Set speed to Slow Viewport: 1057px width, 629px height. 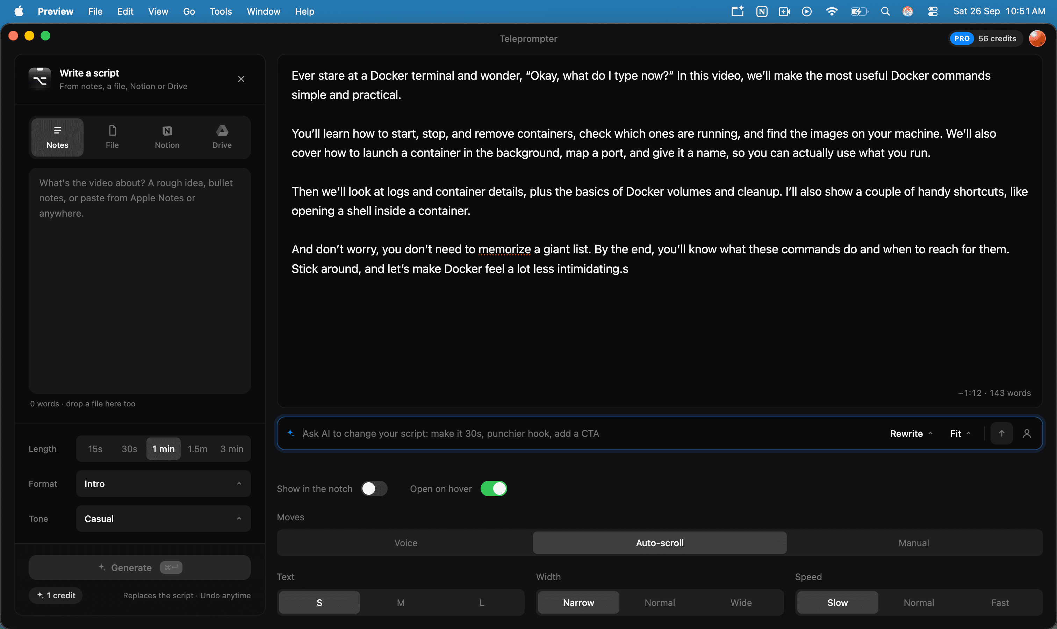tap(837, 602)
